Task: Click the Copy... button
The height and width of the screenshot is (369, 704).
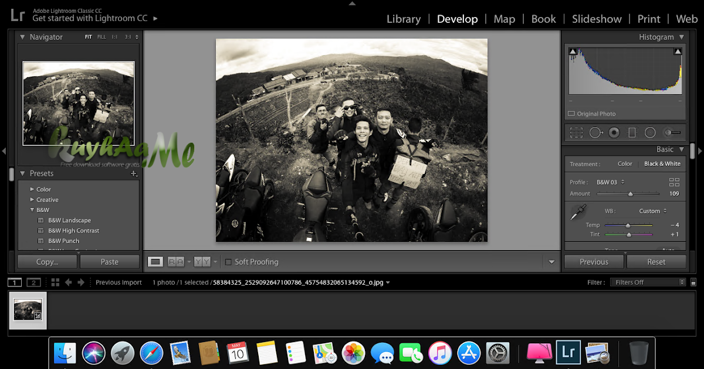Action: tap(48, 262)
